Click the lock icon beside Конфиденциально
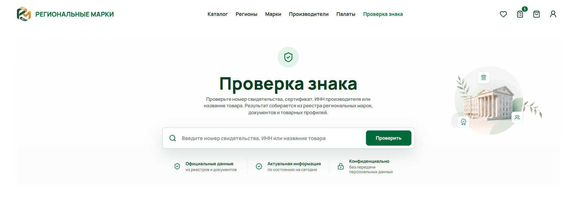The height and width of the screenshot is (198, 573). (x=341, y=166)
